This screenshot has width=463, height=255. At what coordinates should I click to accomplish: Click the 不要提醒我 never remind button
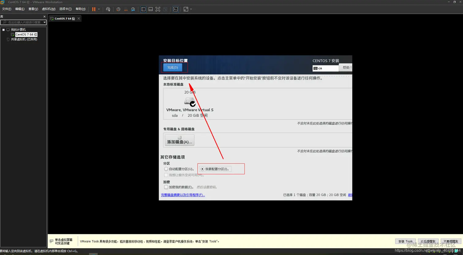point(451,242)
